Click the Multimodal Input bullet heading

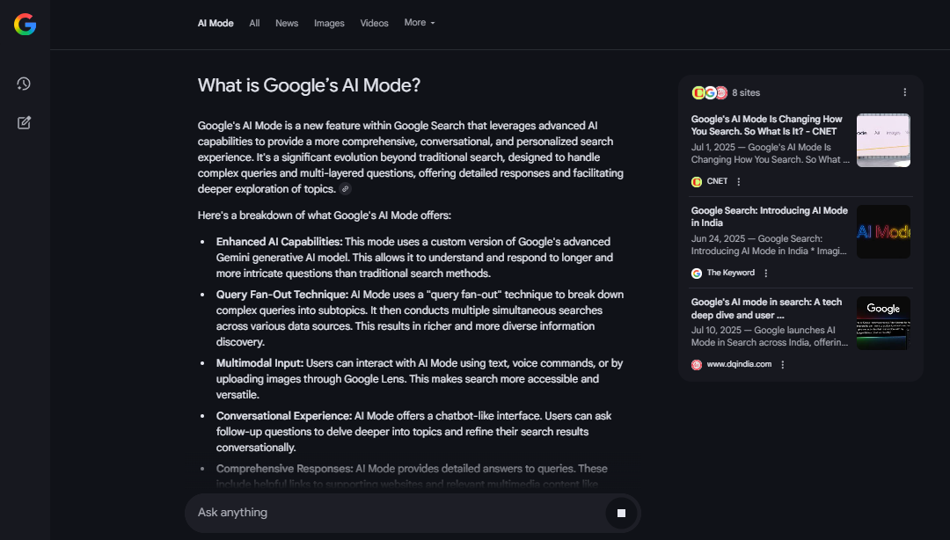click(x=259, y=363)
